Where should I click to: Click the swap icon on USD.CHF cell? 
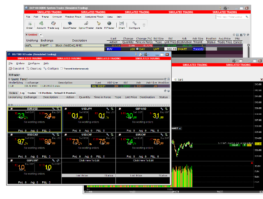[x=112, y=134]
